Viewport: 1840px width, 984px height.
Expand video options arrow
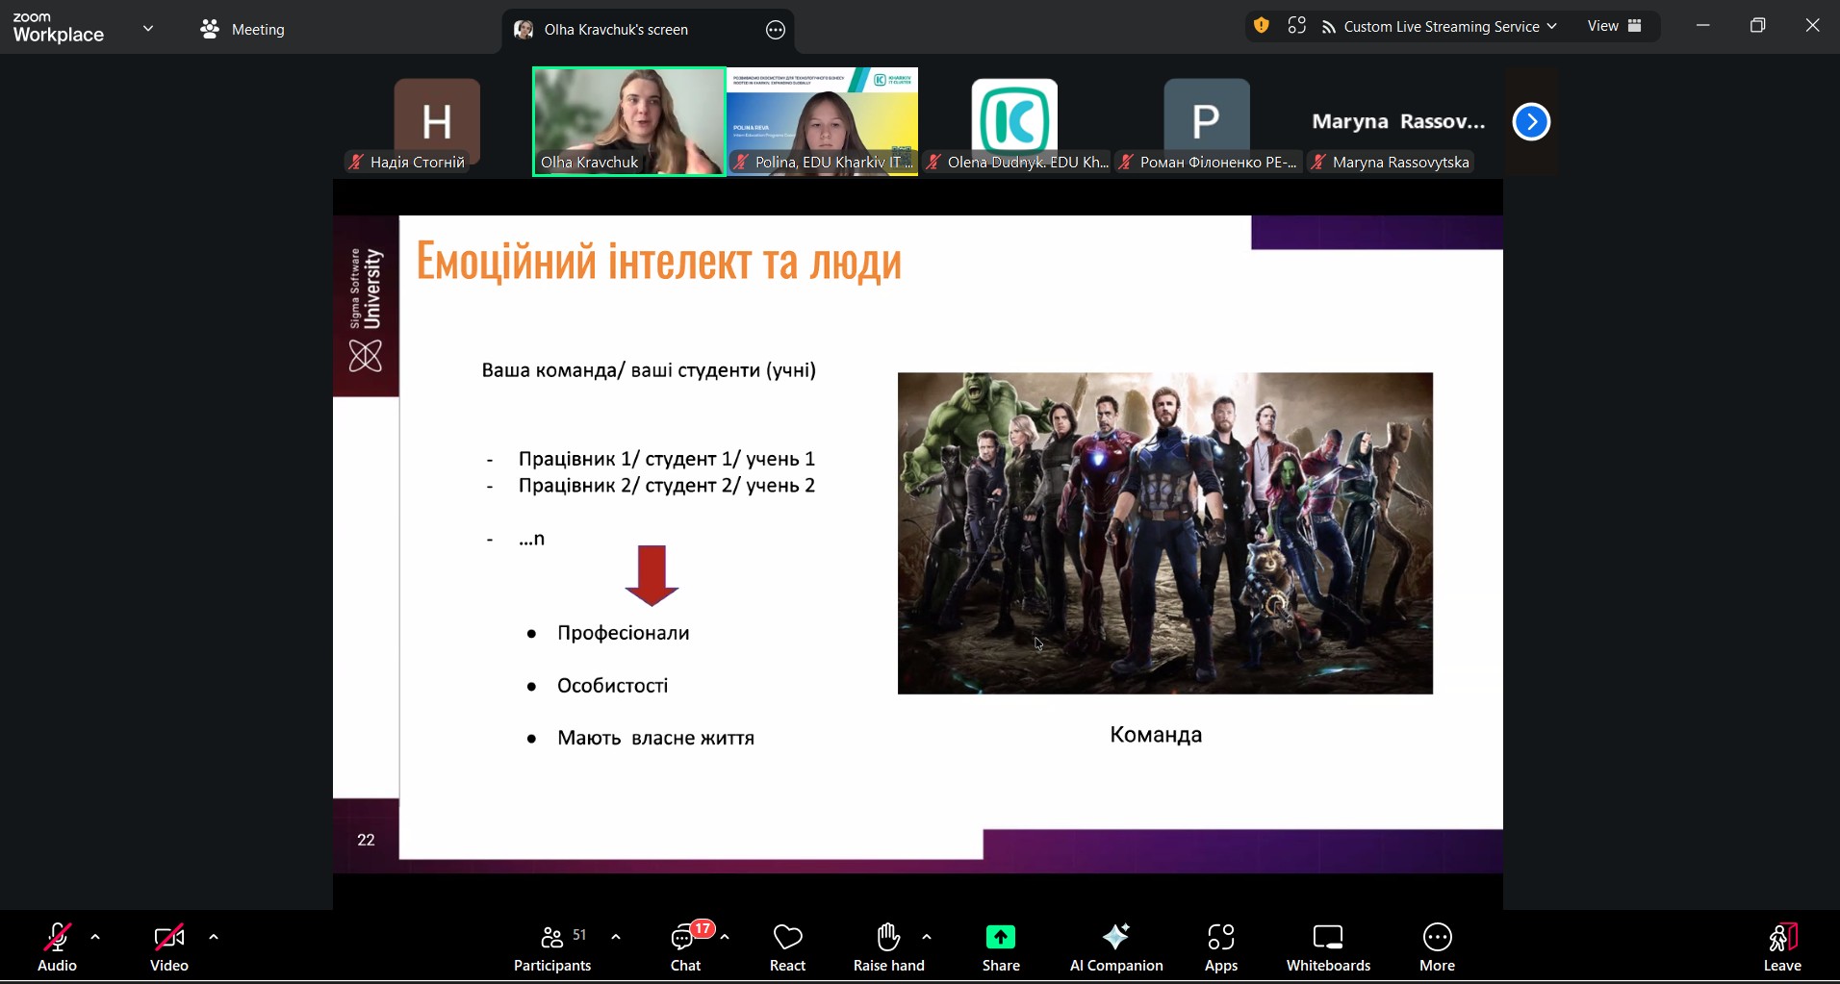coord(214,936)
